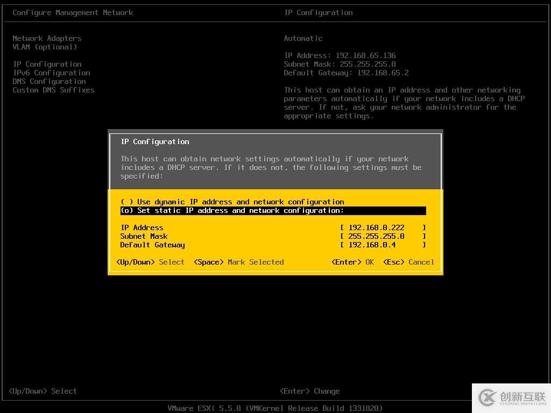This screenshot has height=413, width=551.
Task: Click the bottom-left <Up/Down> Select hint
Action: pos(43,391)
